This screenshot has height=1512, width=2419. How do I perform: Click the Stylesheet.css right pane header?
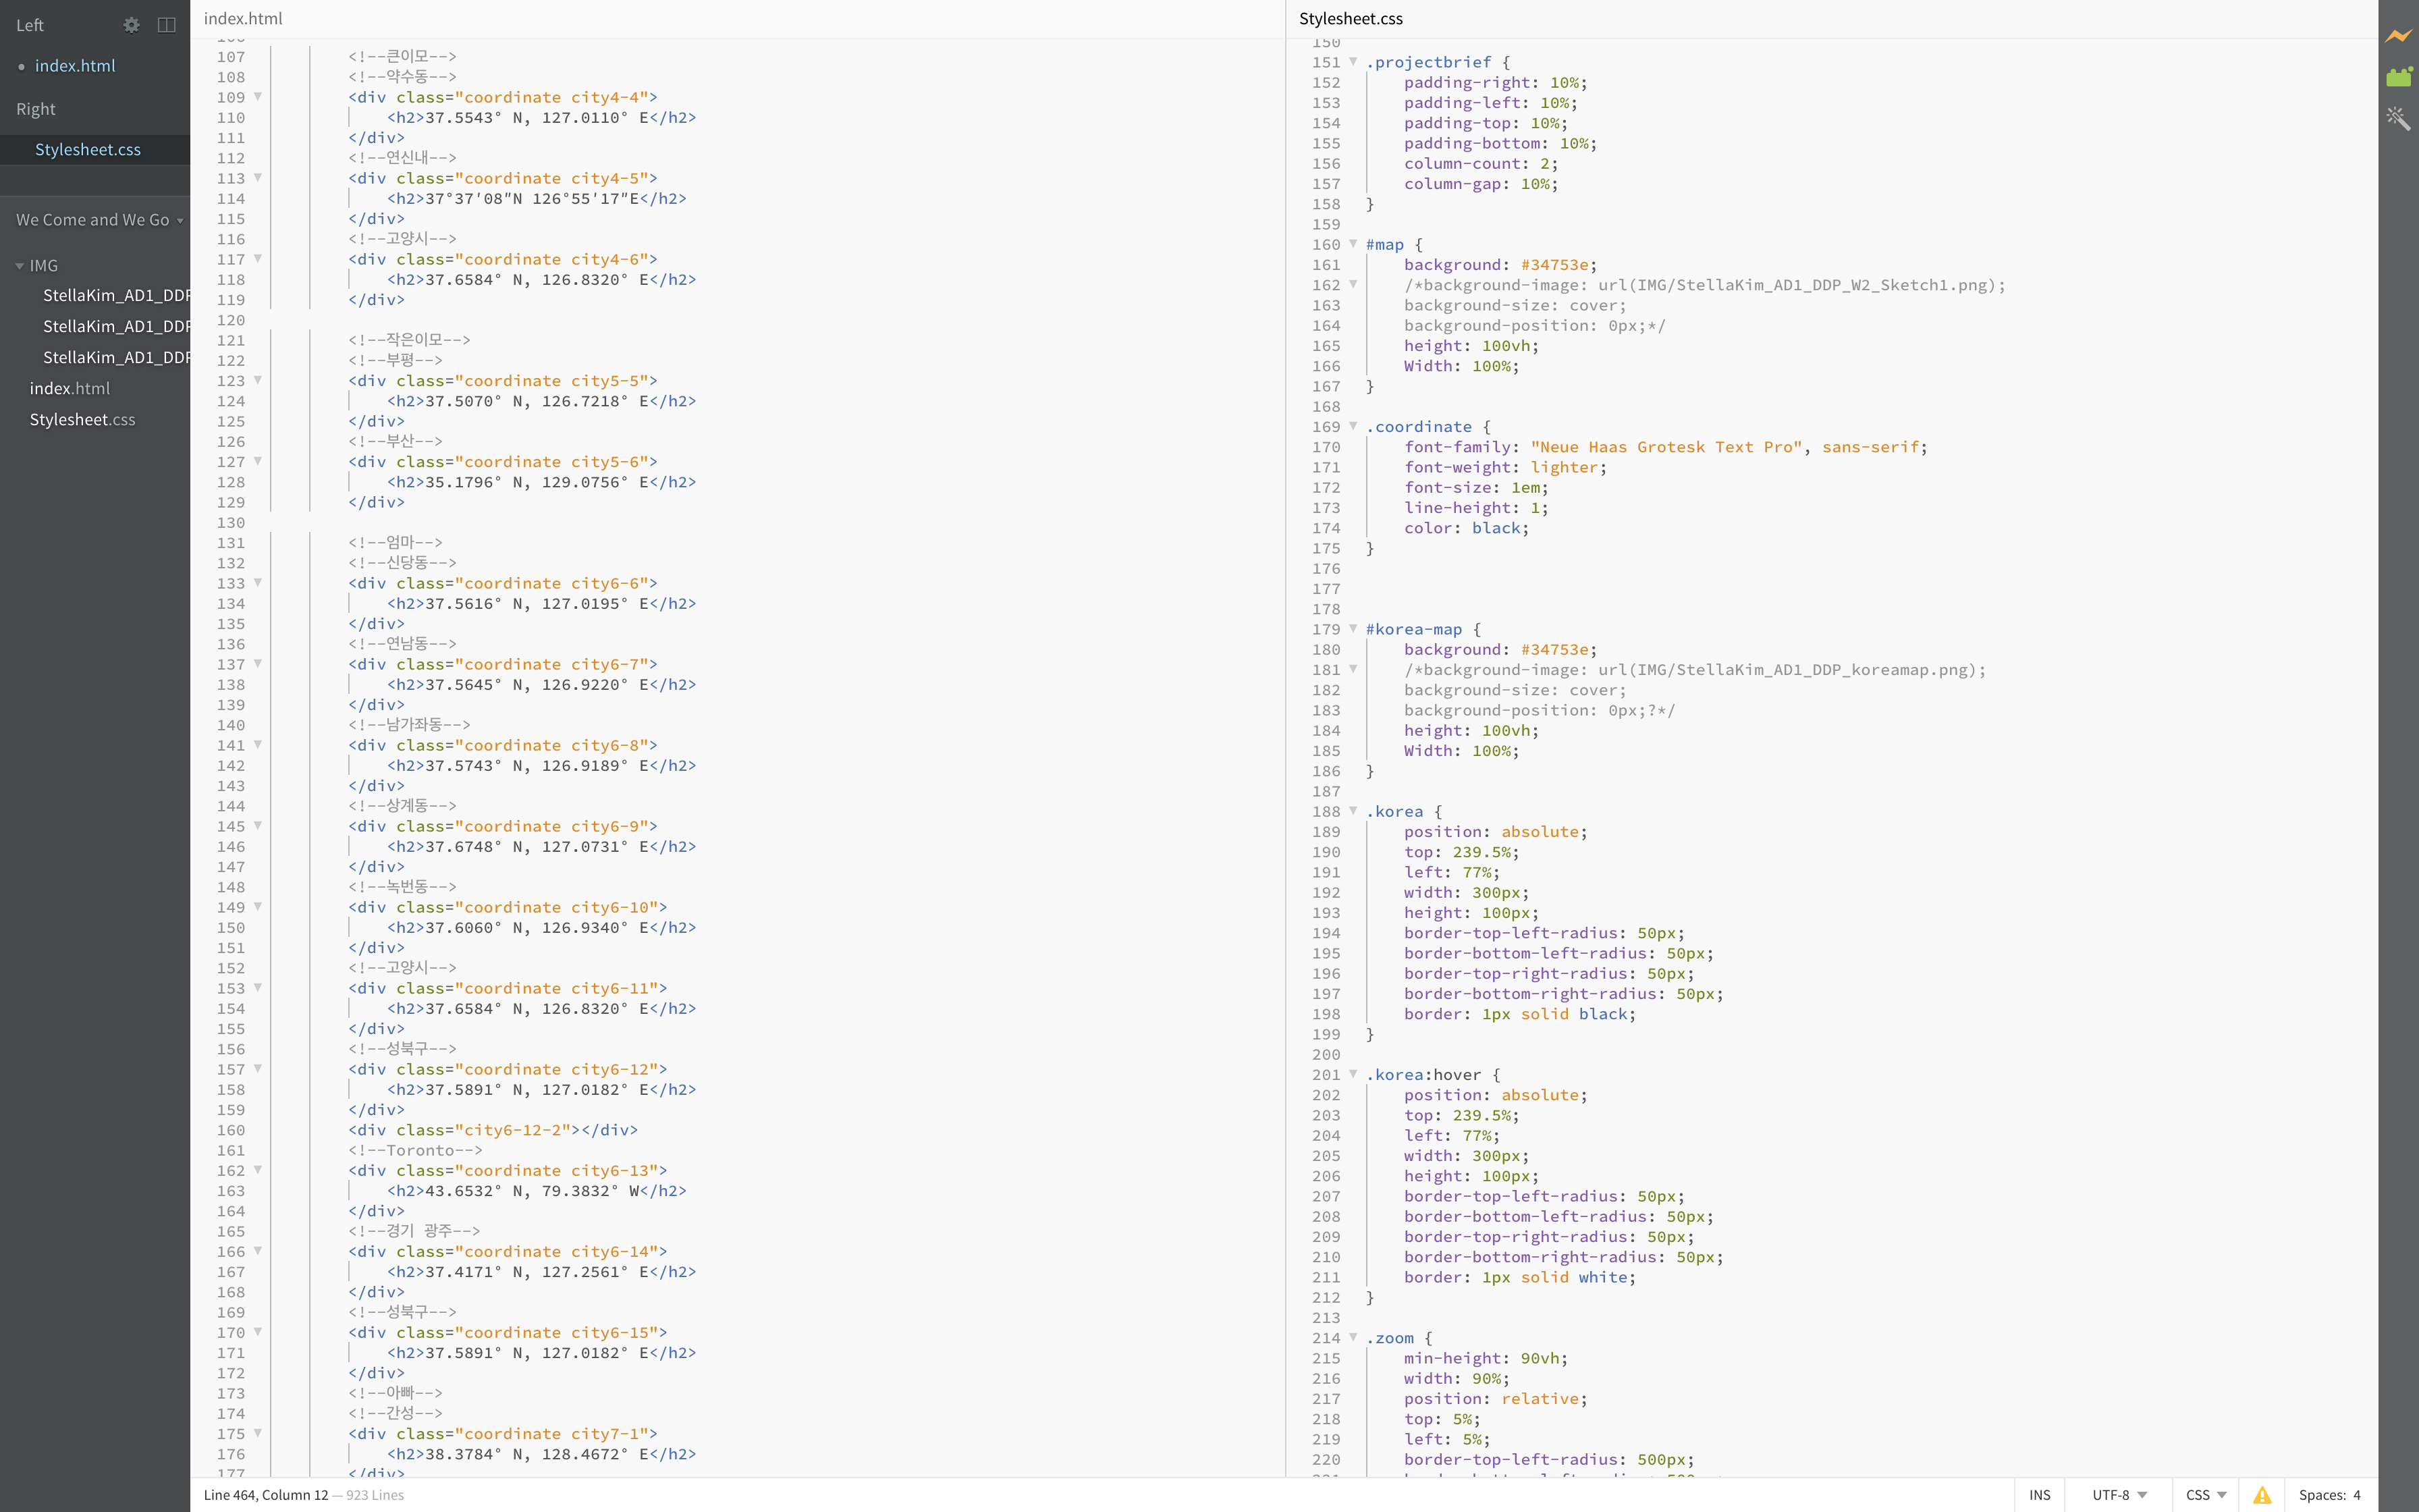(x=1351, y=18)
